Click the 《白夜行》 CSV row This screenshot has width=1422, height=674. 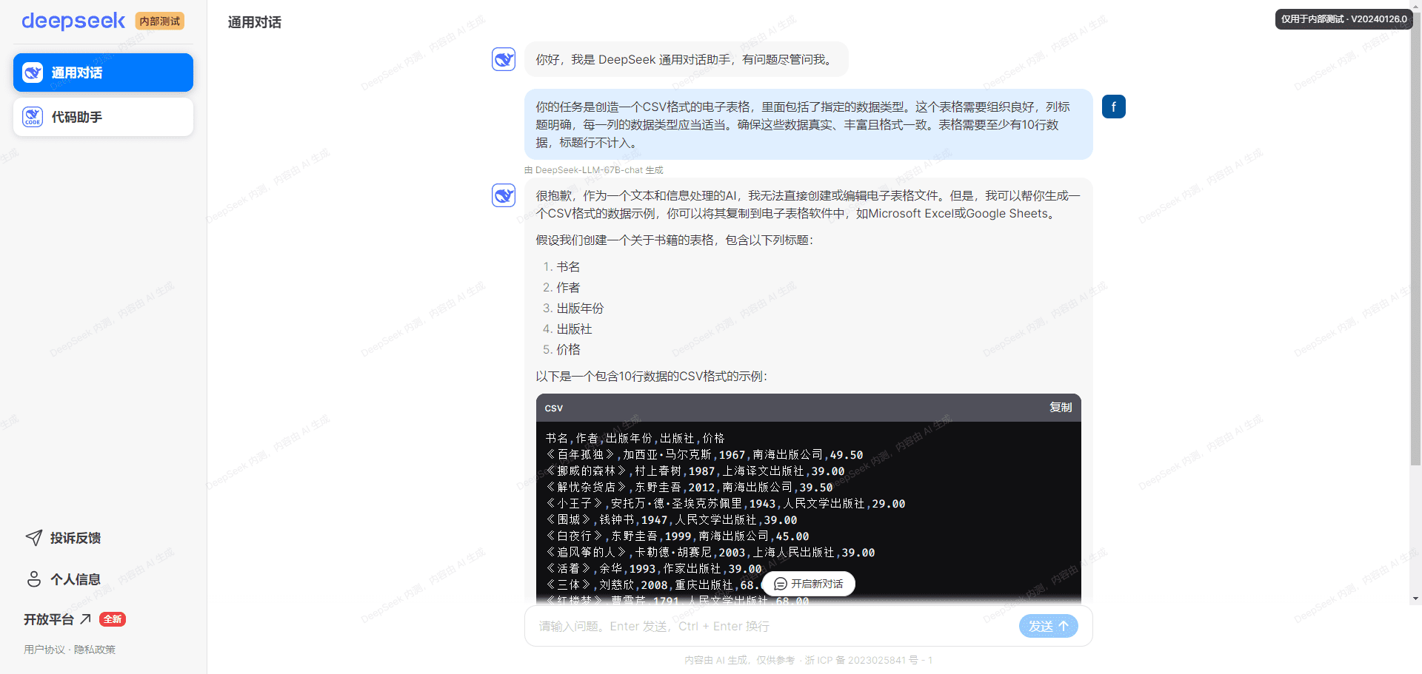677,536
